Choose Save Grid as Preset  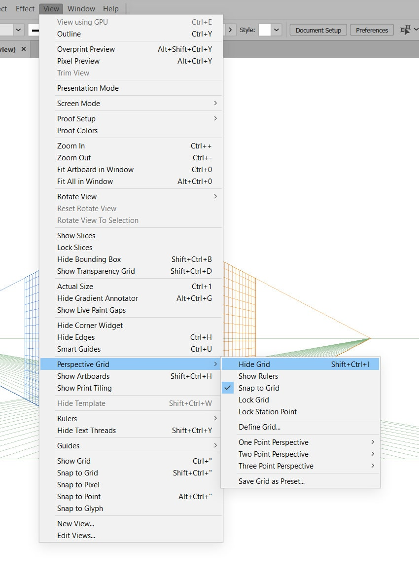pyautogui.click(x=300, y=481)
